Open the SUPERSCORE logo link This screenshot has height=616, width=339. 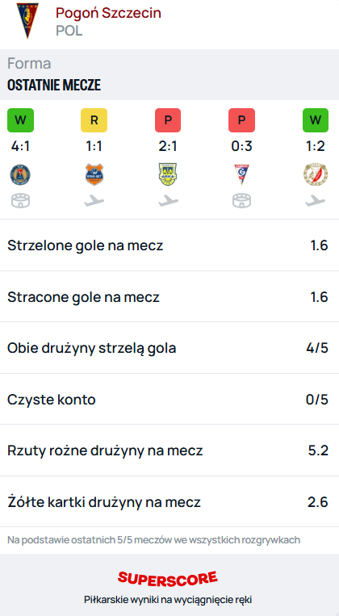pyautogui.click(x=168, y=577)
